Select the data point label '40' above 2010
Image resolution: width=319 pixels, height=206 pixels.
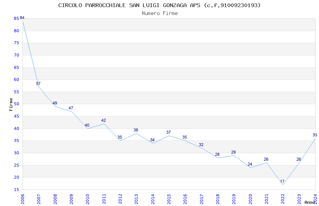click(x=87, y=125)
